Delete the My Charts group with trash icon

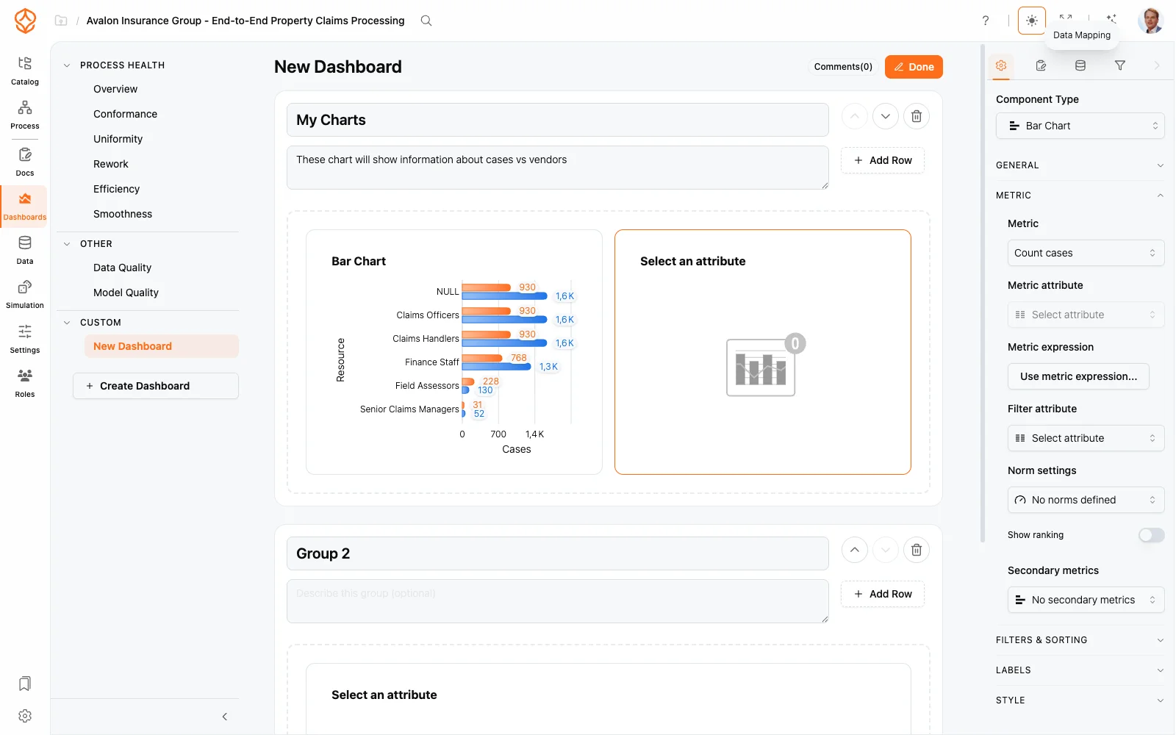(x=917, y=116)
